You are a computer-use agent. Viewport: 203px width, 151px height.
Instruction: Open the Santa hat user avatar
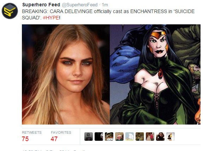[x=119, y=137]
